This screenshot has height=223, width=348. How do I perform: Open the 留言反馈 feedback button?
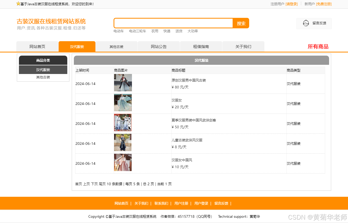click(314, 23)
